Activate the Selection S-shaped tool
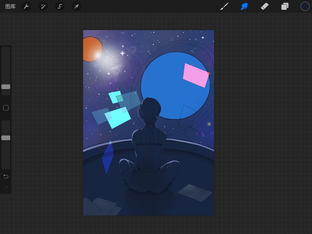 (x=60, y=6)
